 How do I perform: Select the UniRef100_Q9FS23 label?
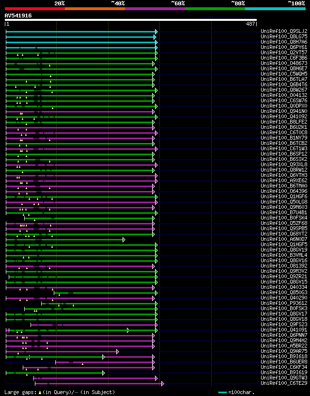pos(284,325)
